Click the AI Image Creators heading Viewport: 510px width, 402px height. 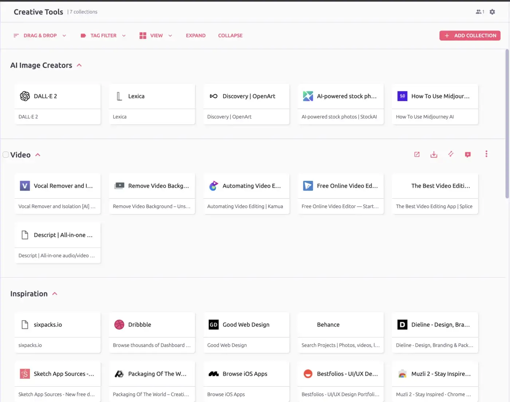(x=41, y=65)
